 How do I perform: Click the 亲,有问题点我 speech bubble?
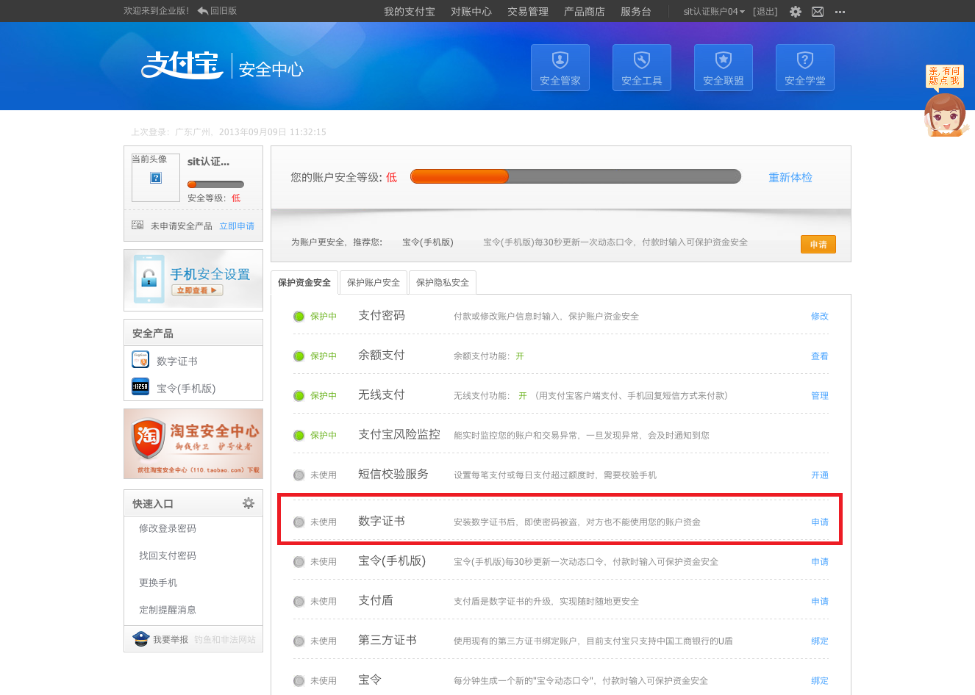[944, 76]
